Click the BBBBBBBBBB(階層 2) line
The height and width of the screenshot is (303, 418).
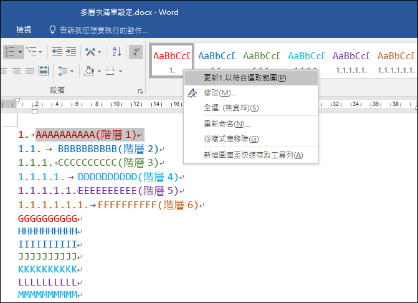108,149
